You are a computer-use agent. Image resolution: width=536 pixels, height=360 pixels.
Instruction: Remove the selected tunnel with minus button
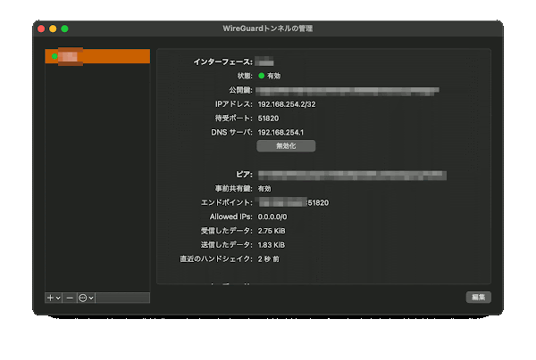tap(70, 298)
